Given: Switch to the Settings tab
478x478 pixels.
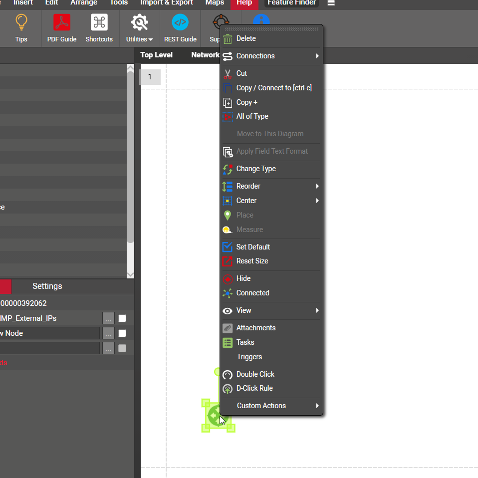Looking at the screenshot, I should 47,286.
